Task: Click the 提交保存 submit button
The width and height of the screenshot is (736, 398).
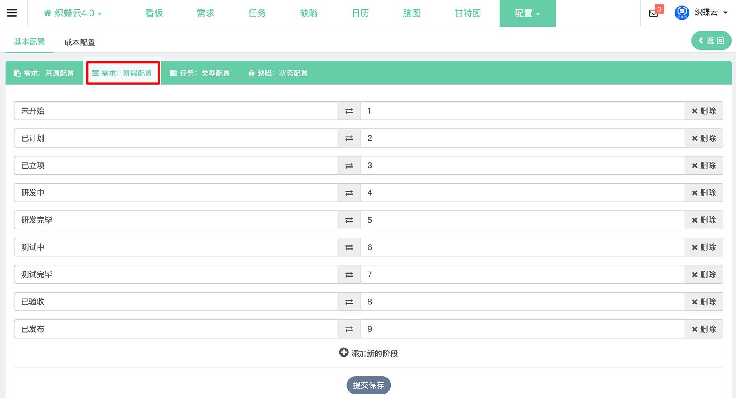Action: (x=368, y=385)
